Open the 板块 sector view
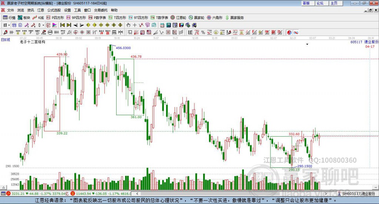The width and height of the screenshot is (379, 204). pos(24,18)
